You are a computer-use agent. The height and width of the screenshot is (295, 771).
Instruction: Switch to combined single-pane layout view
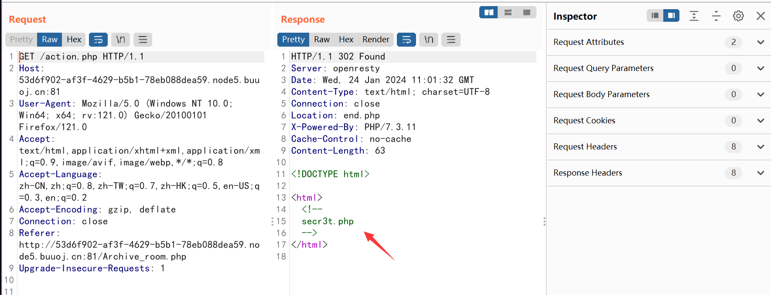pyautogui.click(x=527, y=12)
